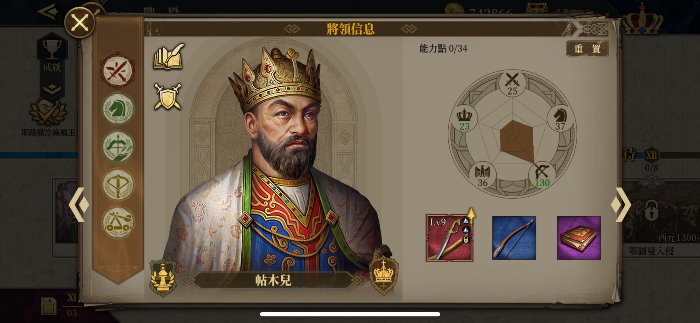Open the shield and swords skills icon

pos(168,97)
